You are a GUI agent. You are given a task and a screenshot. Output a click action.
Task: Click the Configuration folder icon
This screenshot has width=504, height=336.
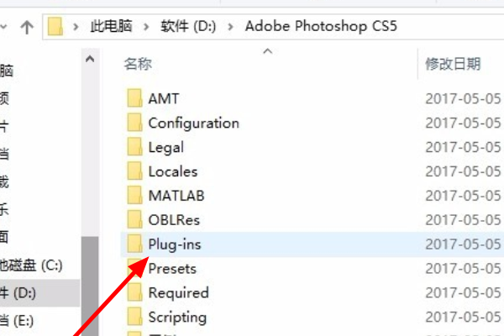[134, 123]
